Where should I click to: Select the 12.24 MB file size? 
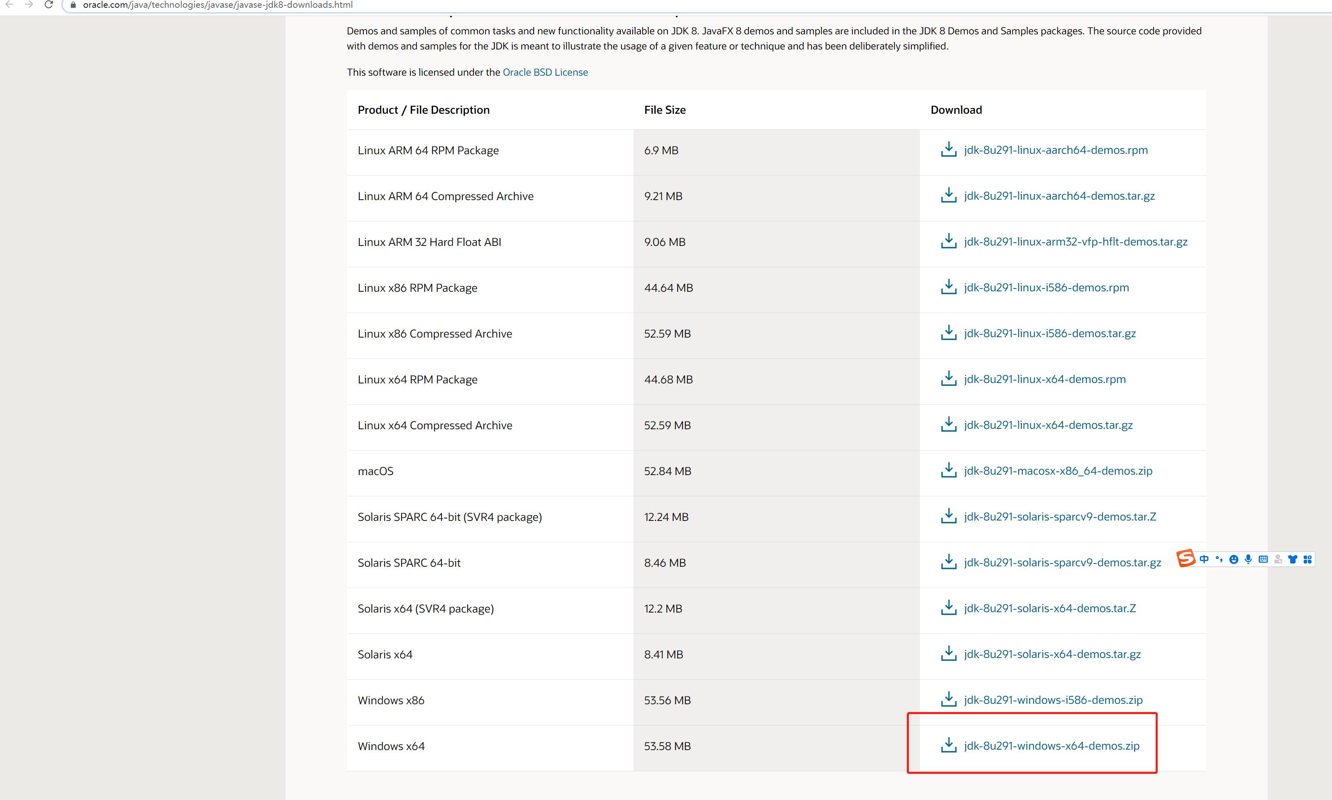666,517
